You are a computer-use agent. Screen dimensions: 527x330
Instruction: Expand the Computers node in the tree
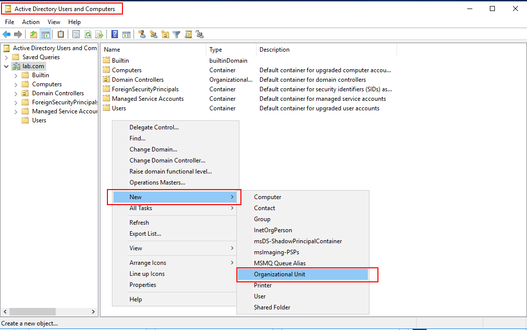coord(16,85)
